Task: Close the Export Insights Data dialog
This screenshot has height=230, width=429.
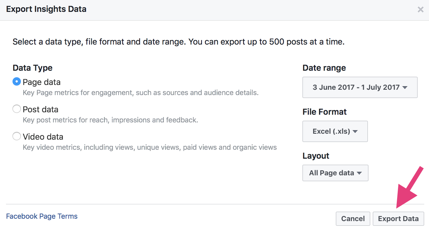Action: click(x=420, y=10)
